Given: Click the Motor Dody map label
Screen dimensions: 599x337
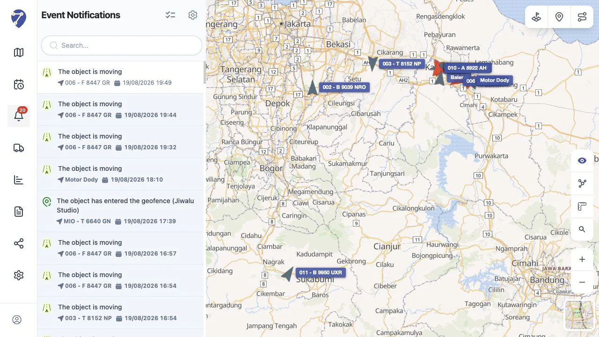Looking at the screenshot, I should [x=494, y=80].
